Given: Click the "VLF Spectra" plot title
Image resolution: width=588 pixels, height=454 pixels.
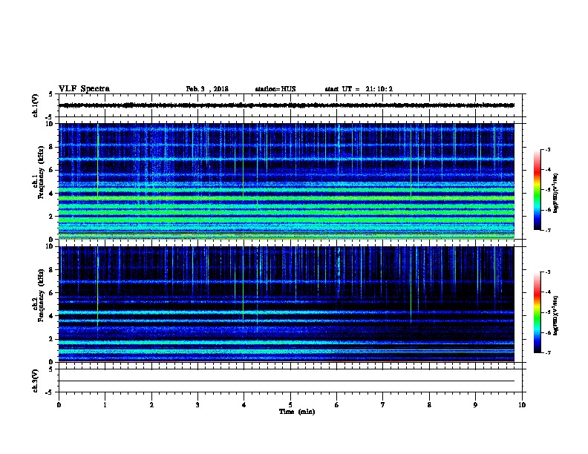Looking at the screenshot, I should click(x=84, y=89).
